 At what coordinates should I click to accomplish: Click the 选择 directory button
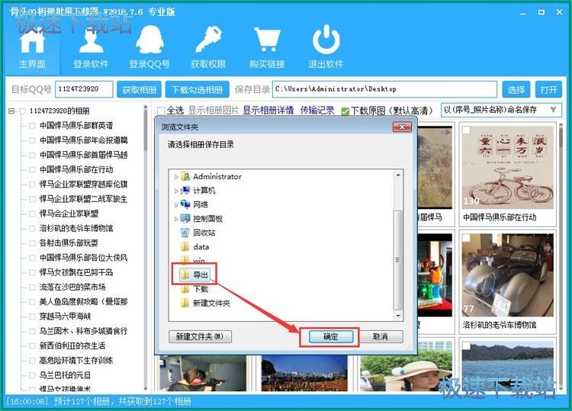coord(516,89)
